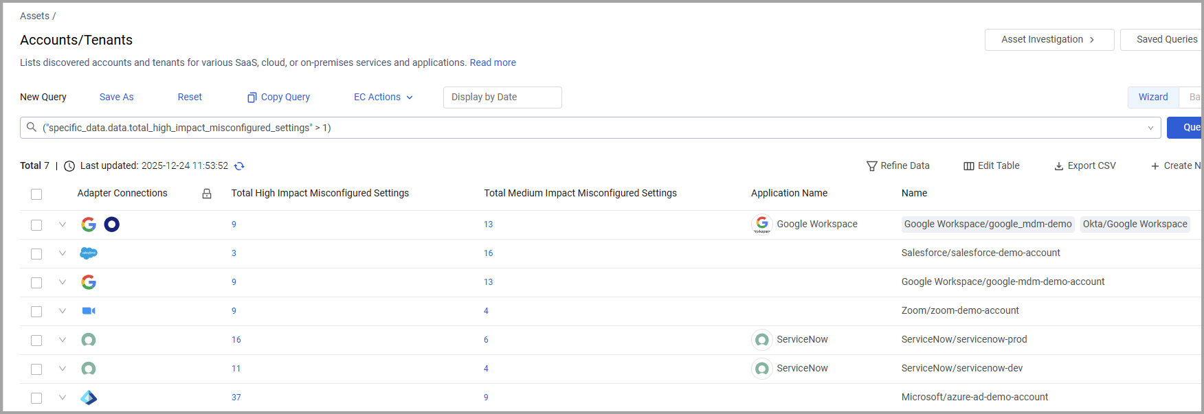Select all rows with header checkbox

point(36,194)
